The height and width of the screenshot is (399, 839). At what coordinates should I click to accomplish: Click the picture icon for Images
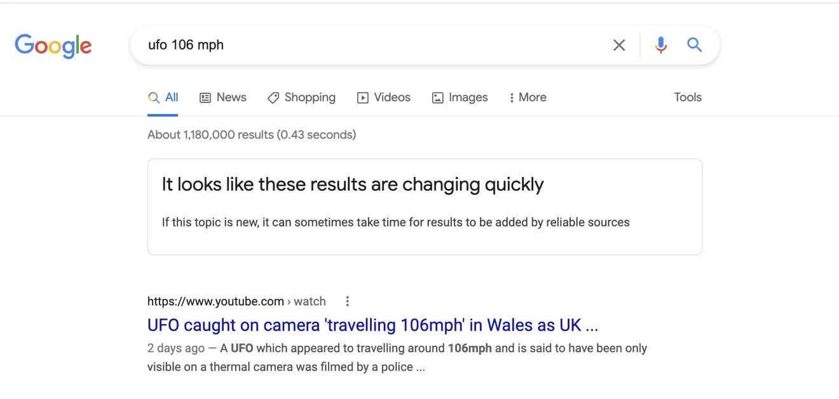pyautogui.click(x=438, y=98)
